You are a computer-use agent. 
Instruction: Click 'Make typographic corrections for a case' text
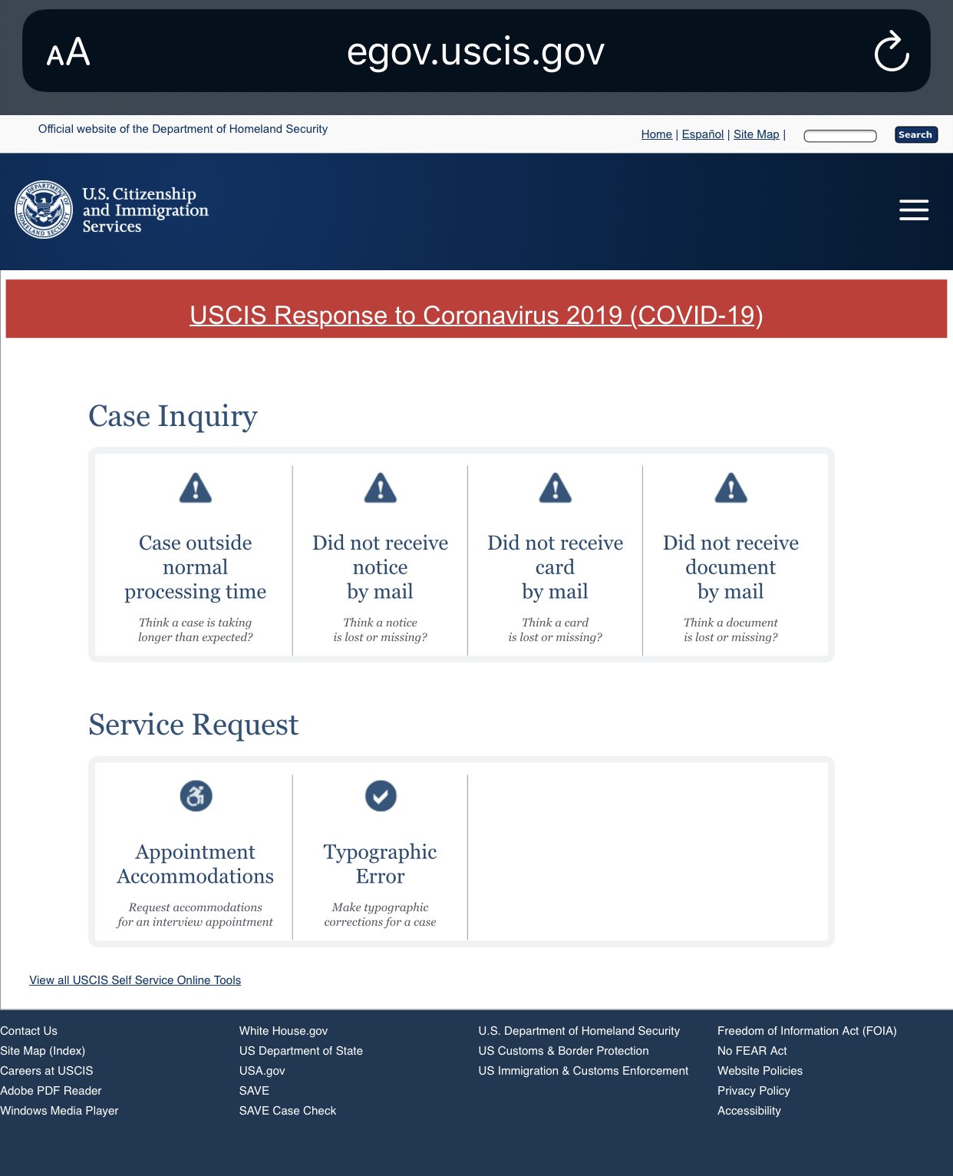[381, 914]
